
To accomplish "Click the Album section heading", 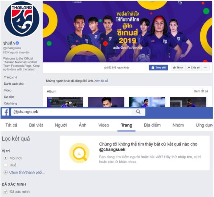I will click(52, 92).
